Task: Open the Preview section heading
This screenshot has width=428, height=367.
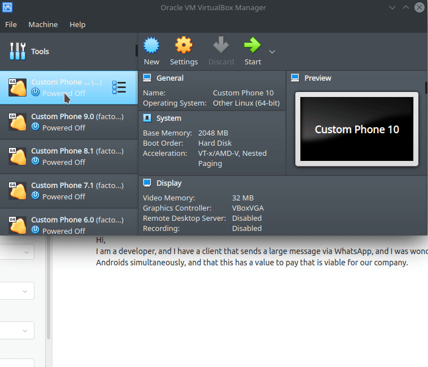Action: pos(318,78)
